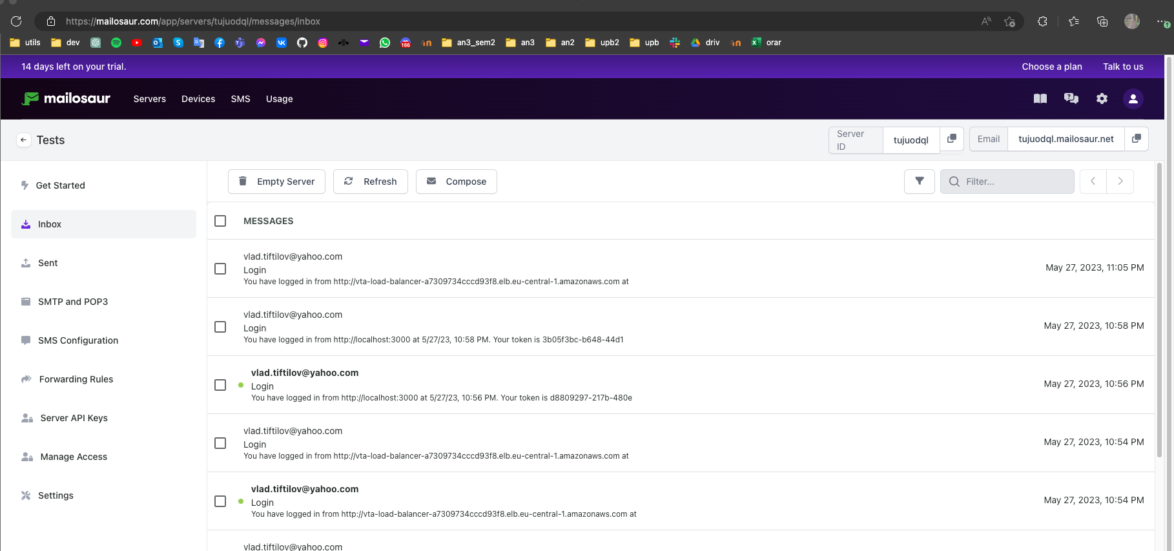Click Talk to us link
The image size is (1174, 551).
1123,67
